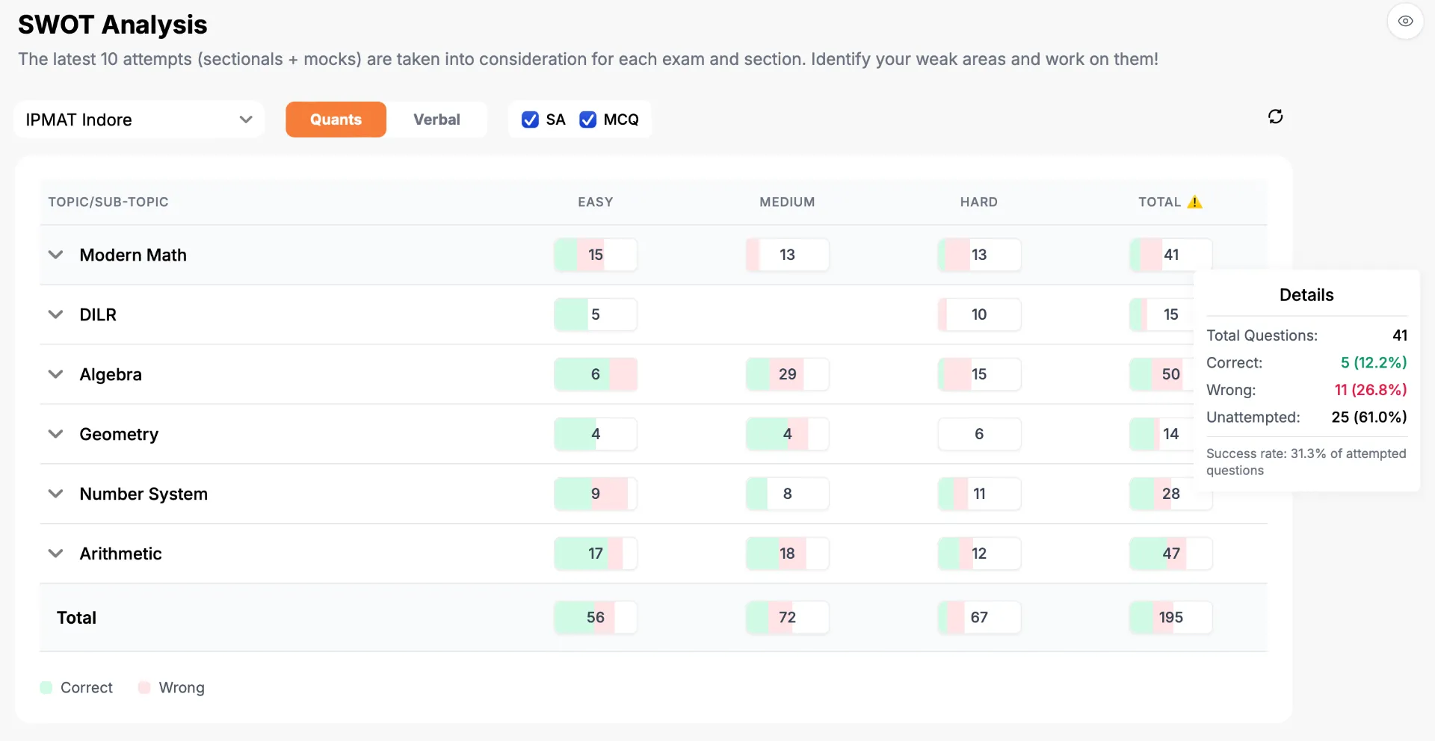Click Arithmetic total cell showing 47
Screen dimensions: 1435x741
pyautogui.click(x=1170, y=554)
